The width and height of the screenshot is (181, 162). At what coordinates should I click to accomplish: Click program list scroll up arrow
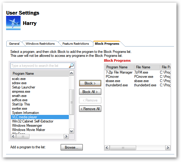pos(72,73)
